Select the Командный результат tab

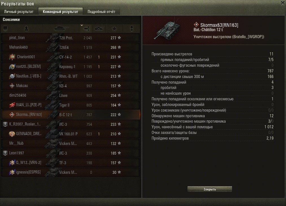point(60,12)
